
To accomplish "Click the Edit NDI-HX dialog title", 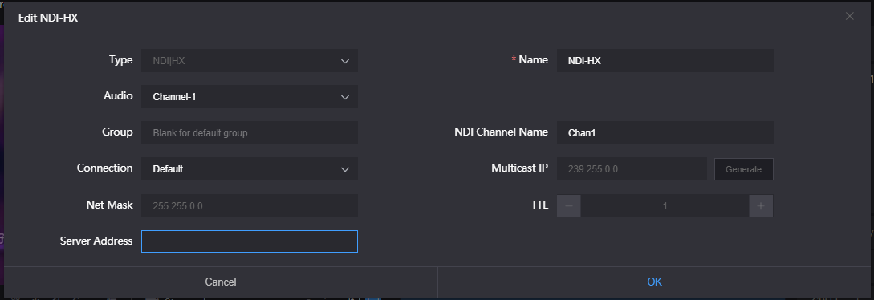I will click(48, 18).
